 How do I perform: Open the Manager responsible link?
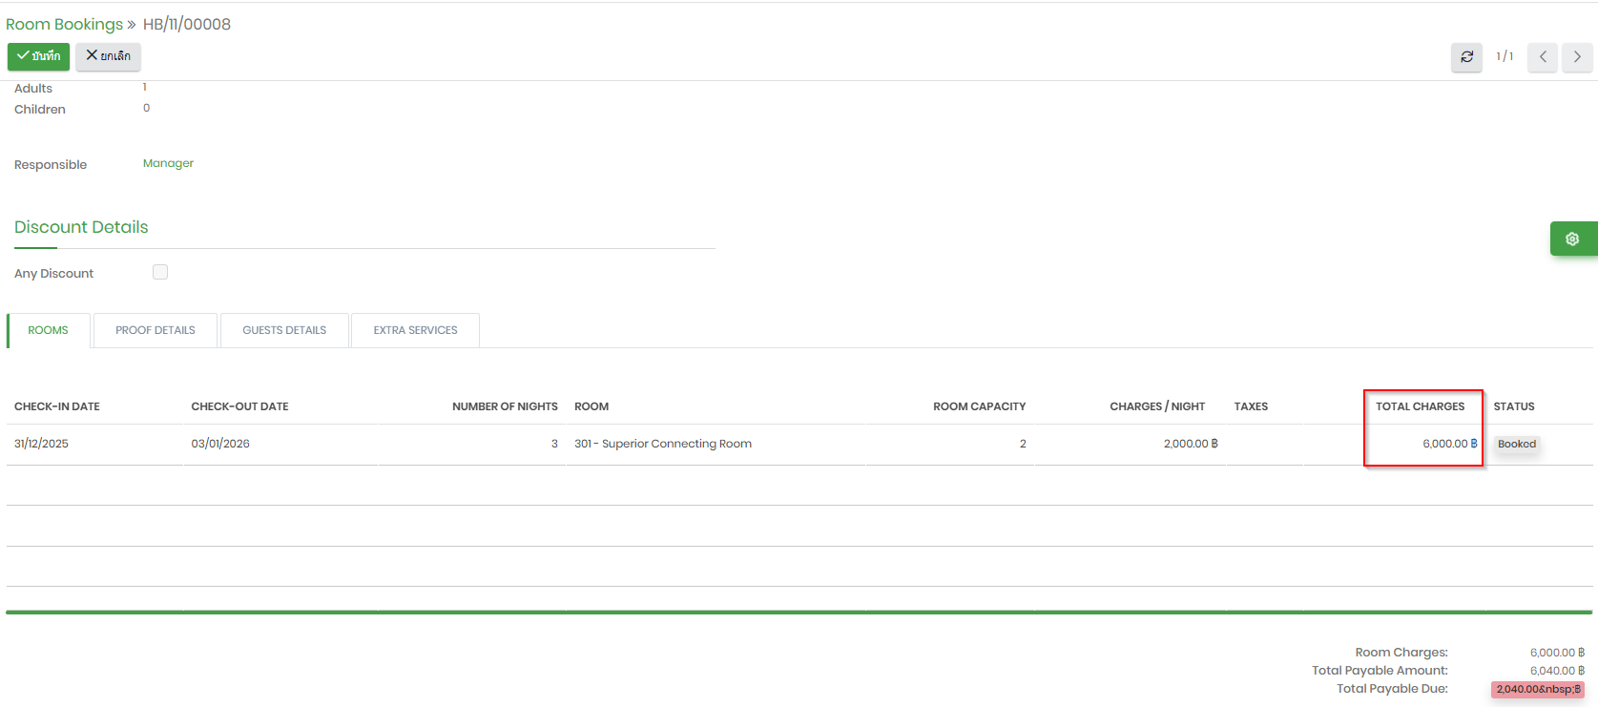pos(168,163)
